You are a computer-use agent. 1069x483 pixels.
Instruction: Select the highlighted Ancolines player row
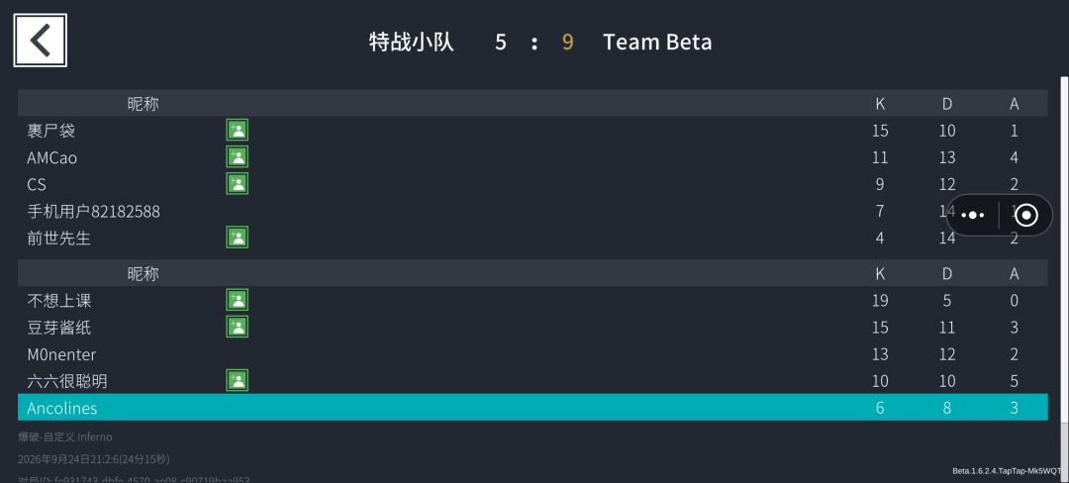pos(533,408)
